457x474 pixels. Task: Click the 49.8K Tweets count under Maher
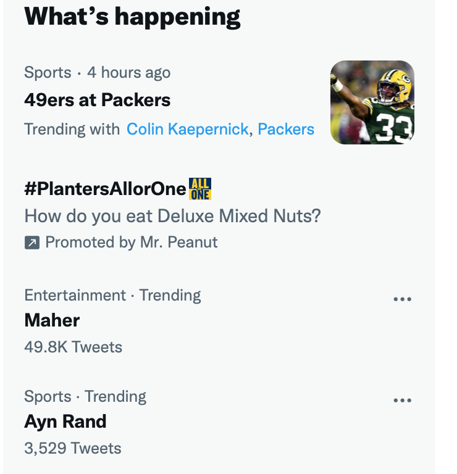73,347
